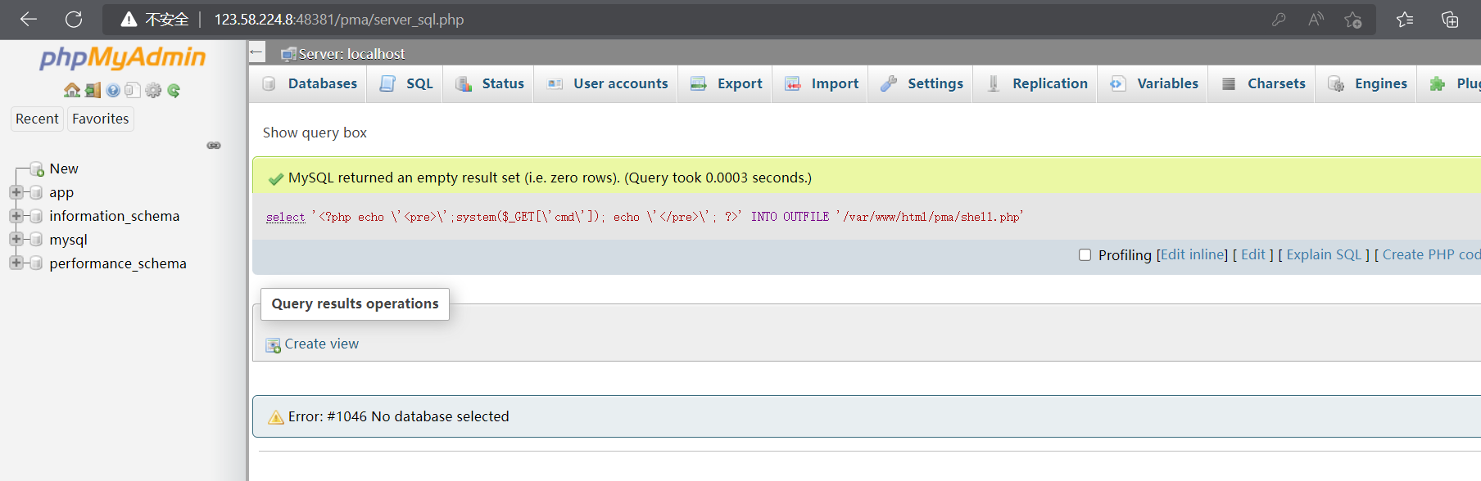Click the read aloud icon in address bar

tap(1316, 19)
